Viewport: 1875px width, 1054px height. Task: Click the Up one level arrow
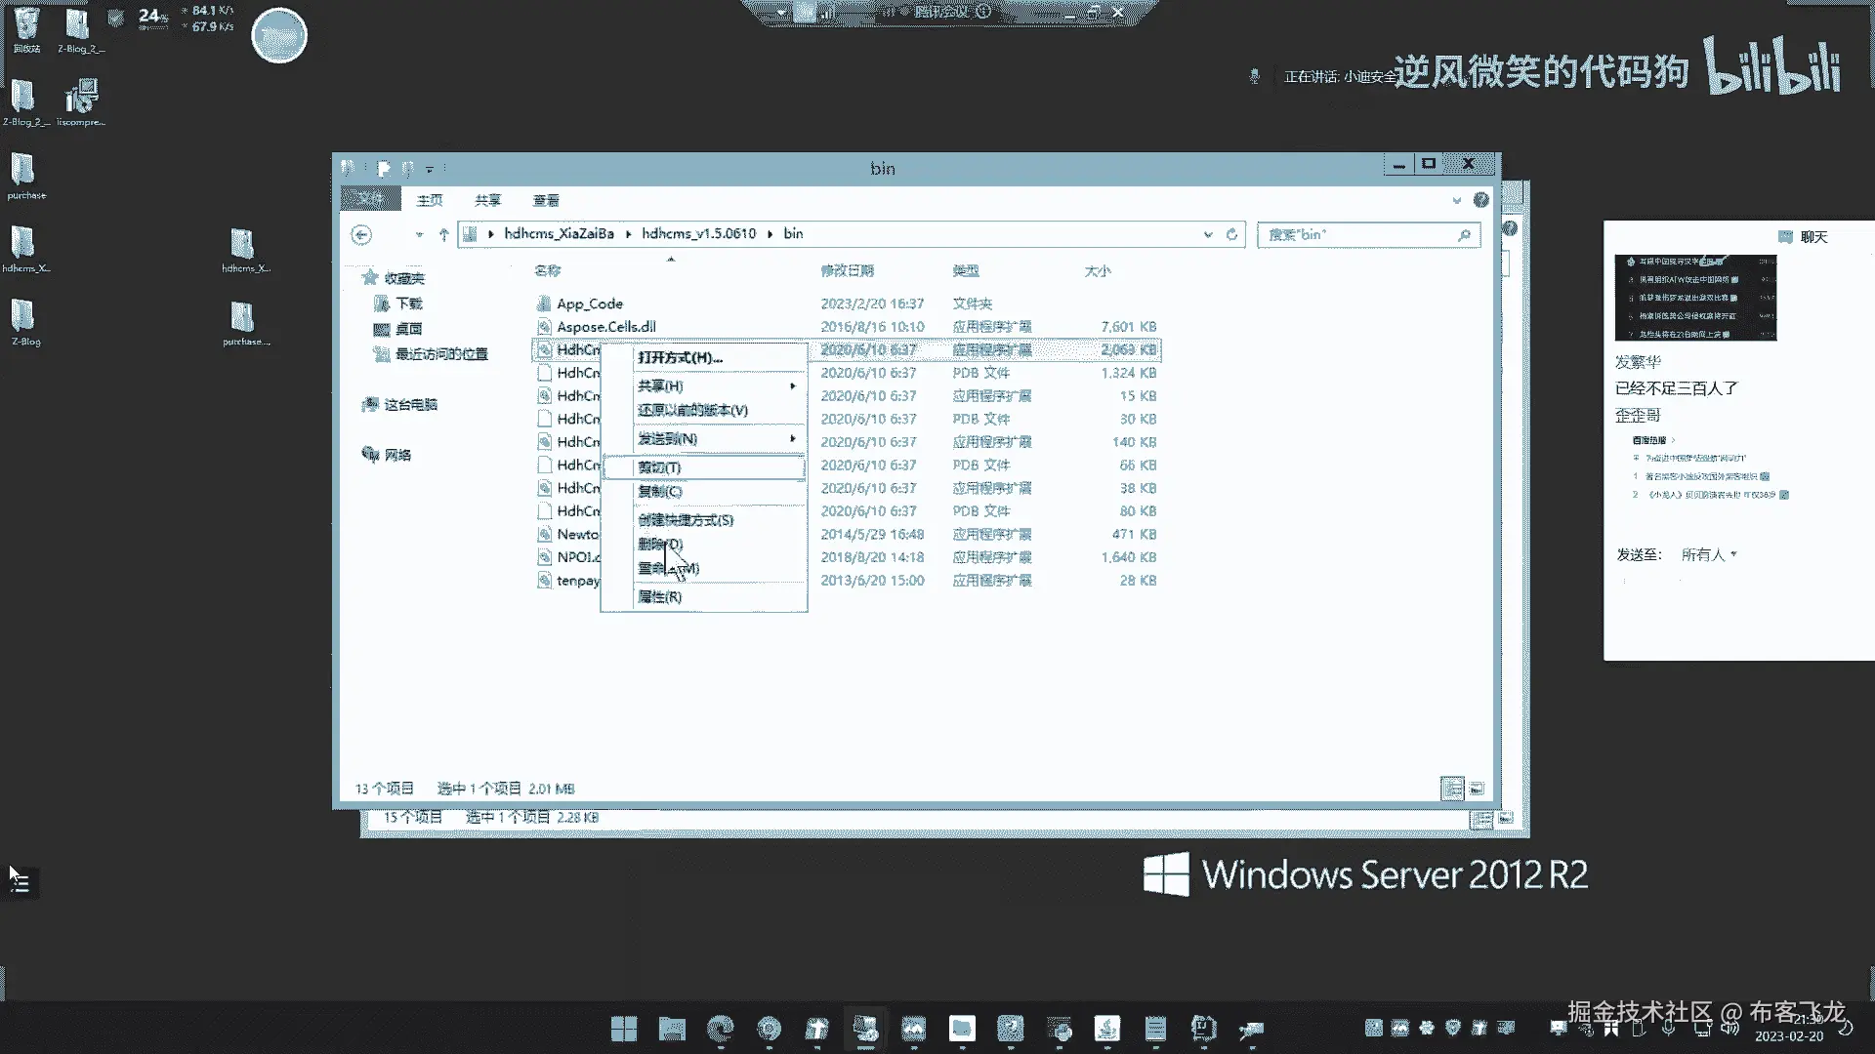pyautogui.click(x=443, y=234)
